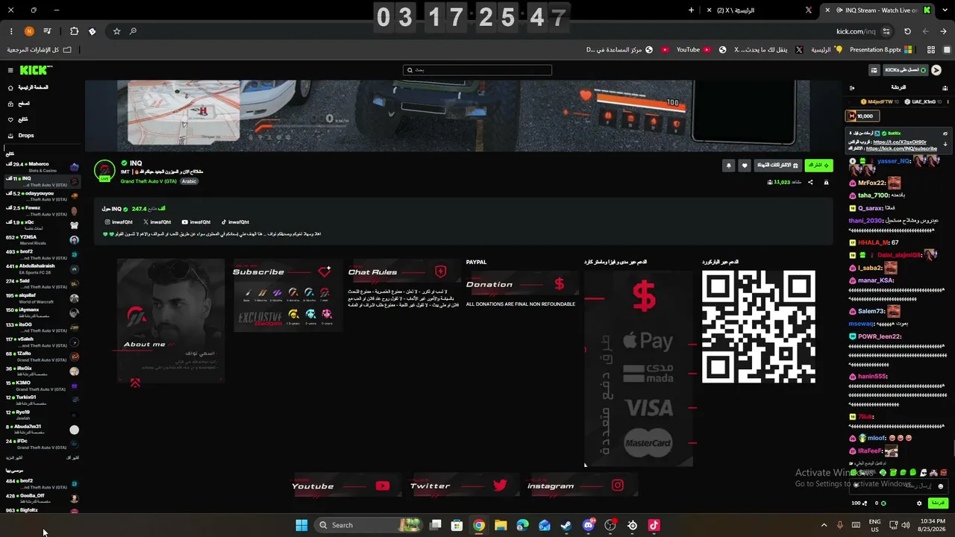Open the Abdullahalraish channel in sidebar
The width and height of the screenshot is (955, 537).
(x=40, y=268)
